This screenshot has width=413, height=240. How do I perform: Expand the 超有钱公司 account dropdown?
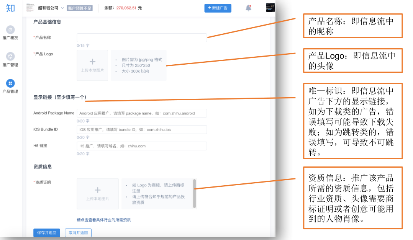pos(62,8)
